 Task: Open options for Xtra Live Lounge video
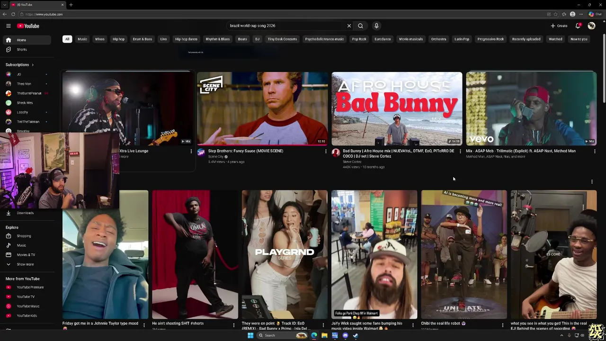tap(191, 152)
